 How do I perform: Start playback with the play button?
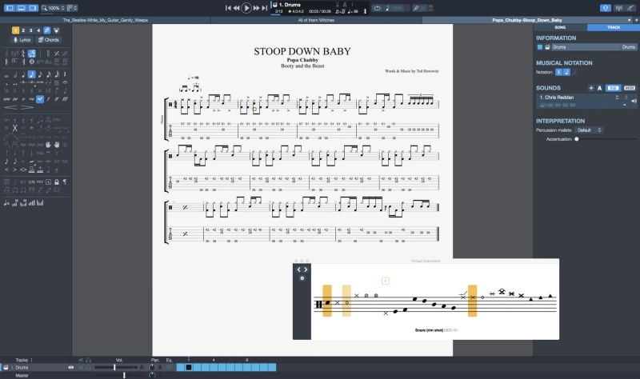(x=246, y=8)
